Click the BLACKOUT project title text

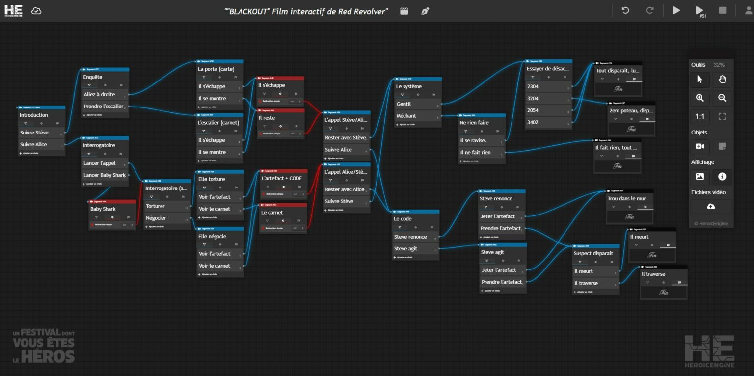point(306,11)
